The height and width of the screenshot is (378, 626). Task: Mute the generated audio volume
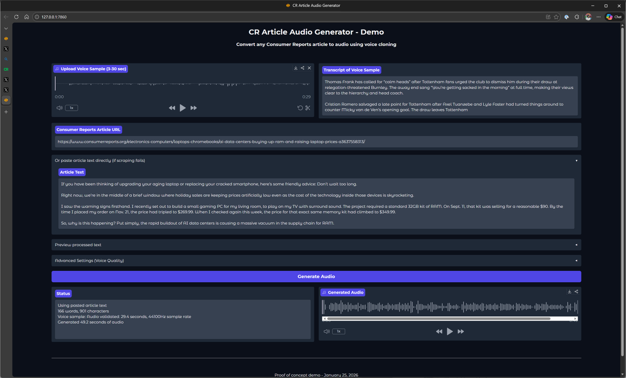pos(327,331)
